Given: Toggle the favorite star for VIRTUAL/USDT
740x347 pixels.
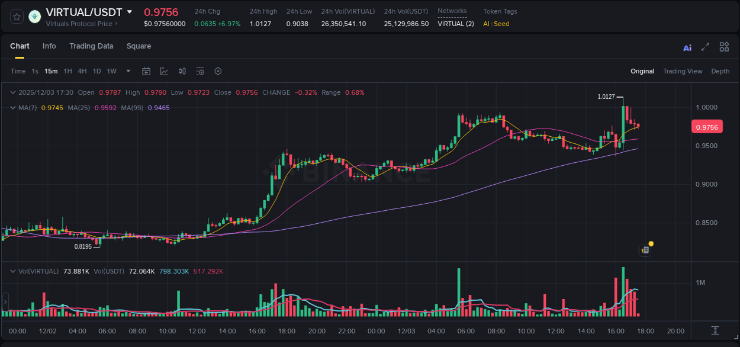Looking at the screenshot, I should point(16,16).
